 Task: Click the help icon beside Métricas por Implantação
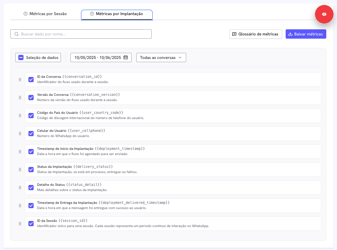click(x=92, y=14)
